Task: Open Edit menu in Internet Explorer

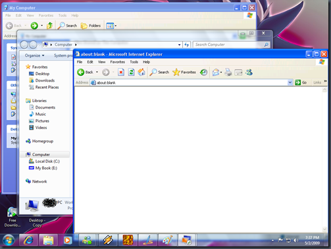Action: pos(90,62)
